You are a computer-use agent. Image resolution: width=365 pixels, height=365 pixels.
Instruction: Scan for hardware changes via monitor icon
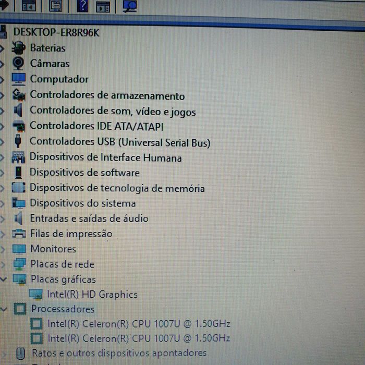pyautogui.click(x=130, y=6)
